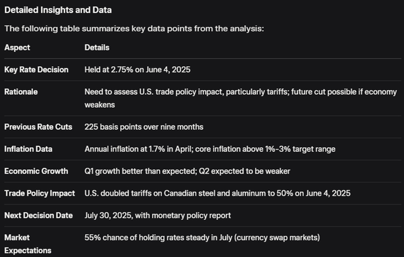This screenshot has width=404, height=257.
Task: Click the "Detailed Insights and Data" heading
Action: (x=58, y=10)
